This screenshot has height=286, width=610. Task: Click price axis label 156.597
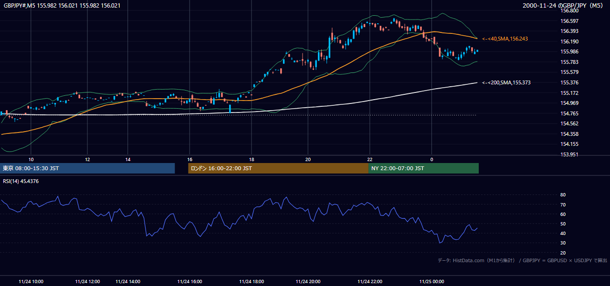coord(569,21)
